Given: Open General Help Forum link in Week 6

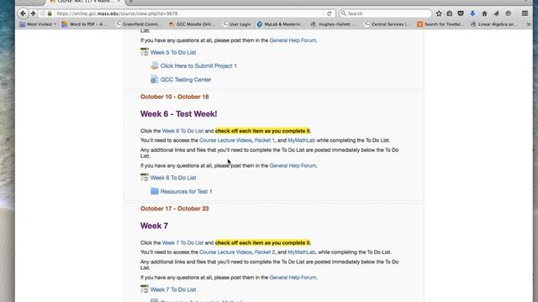Looking at the screenshot, I should pos(293,166).
